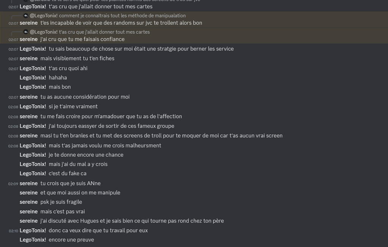The image size is (388, 247).
Task: Open @LegoTonix! mention in "comment je connaîtrais" reply preview
Action: coord(44,15)
